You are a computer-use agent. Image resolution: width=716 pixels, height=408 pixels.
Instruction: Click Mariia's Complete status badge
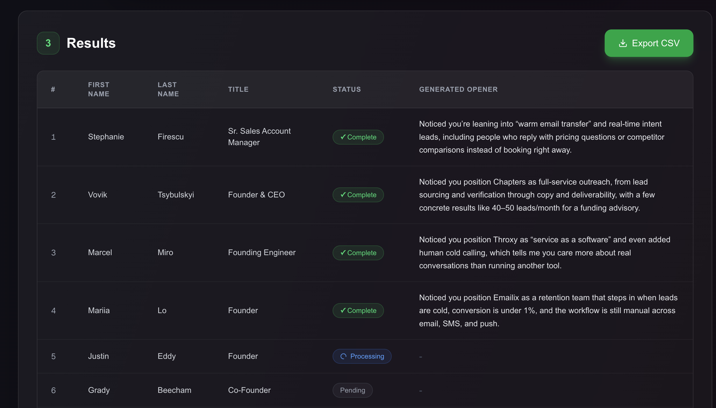point(358,311)
